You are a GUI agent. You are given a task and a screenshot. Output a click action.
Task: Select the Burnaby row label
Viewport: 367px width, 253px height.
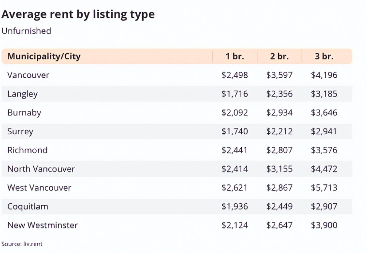coord(24,113)
